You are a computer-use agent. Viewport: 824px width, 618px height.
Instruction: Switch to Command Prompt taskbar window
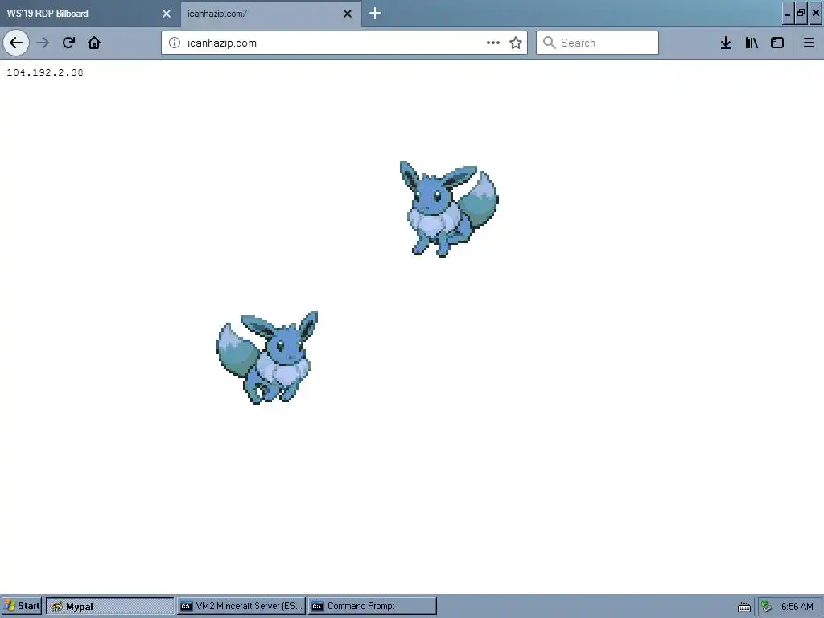pyautogui.click(x=372, y=606)
